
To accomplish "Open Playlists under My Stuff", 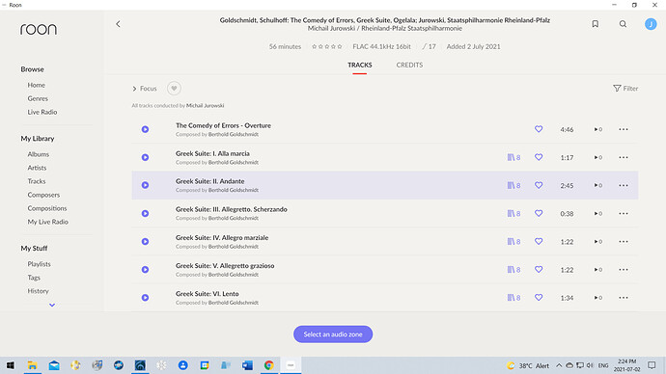I will 39,264.
